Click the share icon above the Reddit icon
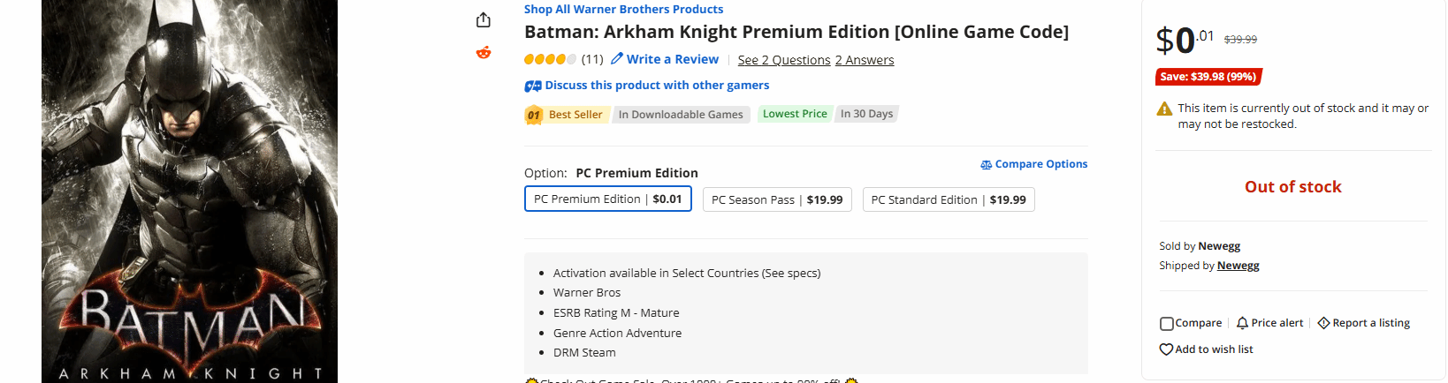This screenshot has height=383, width=1448. coord(484,19)
